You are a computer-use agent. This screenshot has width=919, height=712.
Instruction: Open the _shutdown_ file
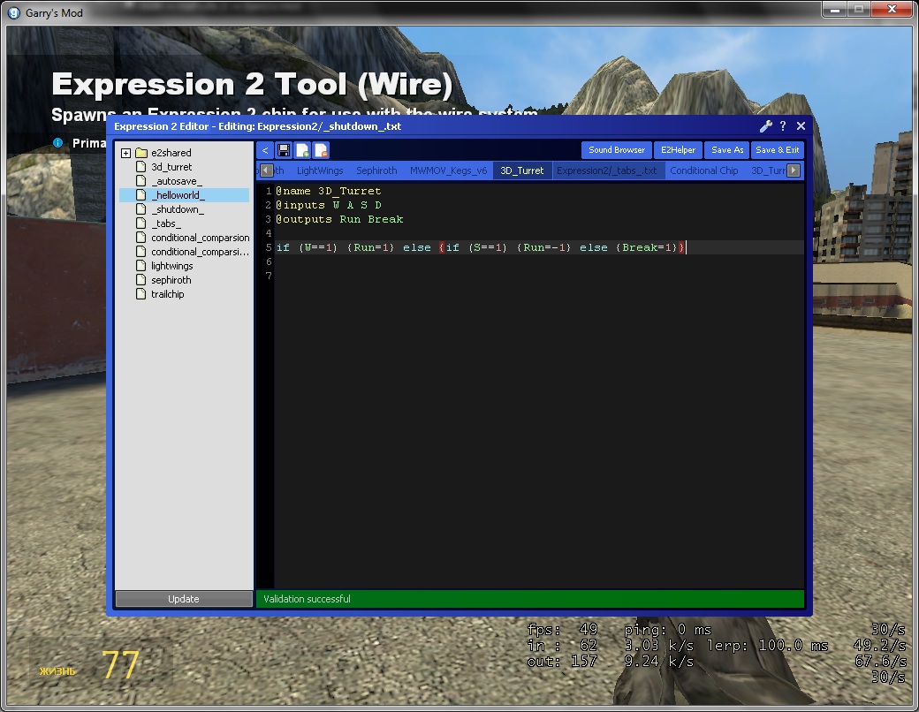(x=178, y=209)
